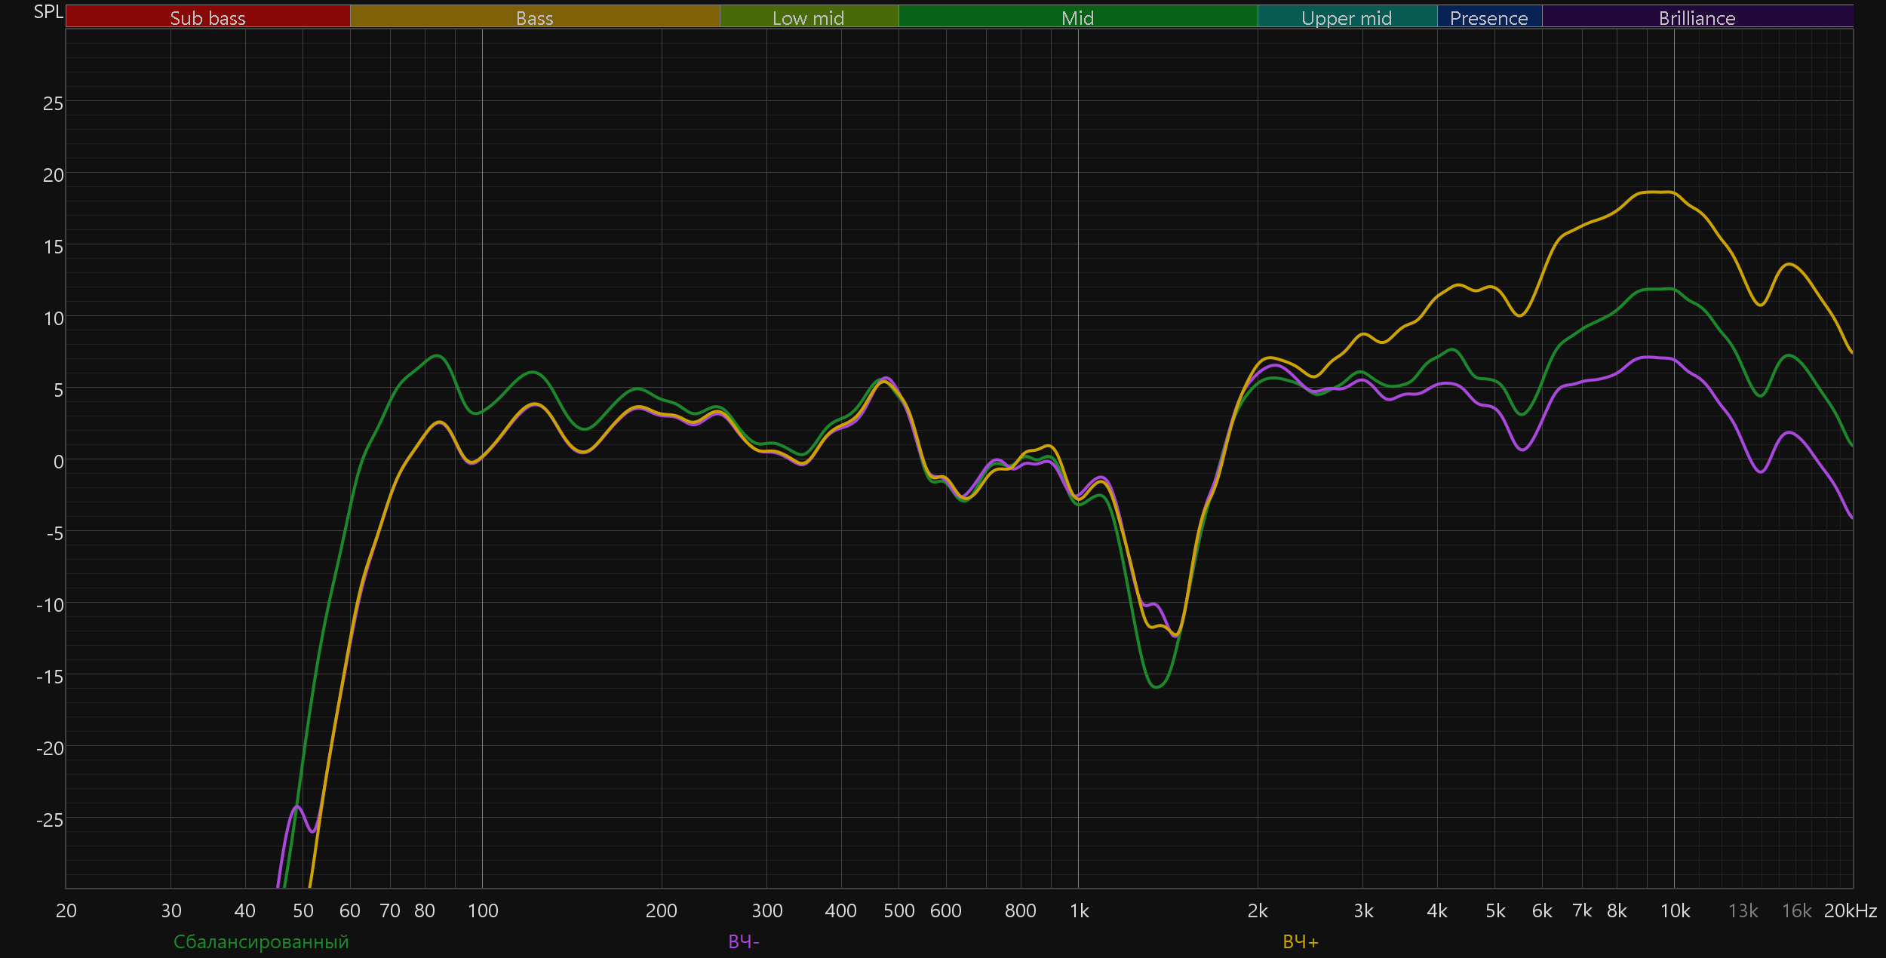Click the 10k frequency axis label

coord(1675,910)
